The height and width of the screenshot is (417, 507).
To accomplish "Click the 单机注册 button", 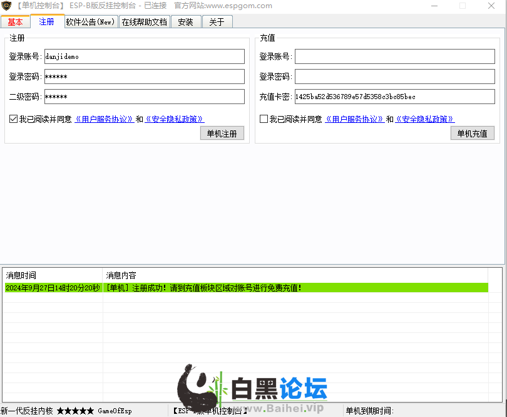I will (x=222, y=134).
